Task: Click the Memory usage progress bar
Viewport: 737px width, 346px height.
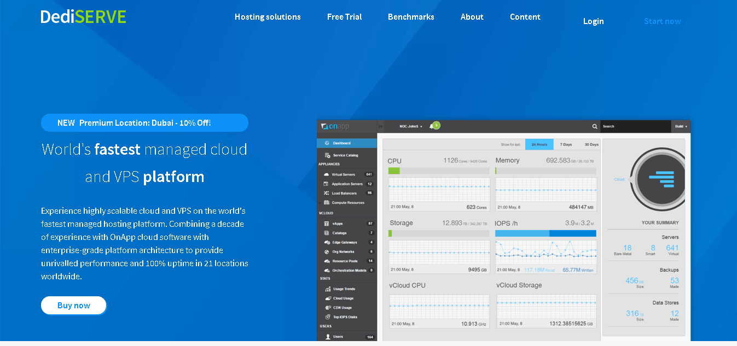Action: pos(546,171)
